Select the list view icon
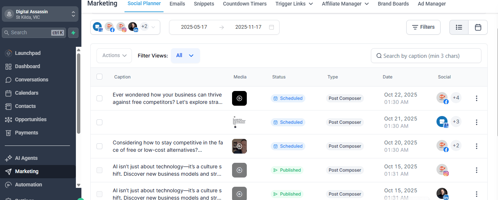Viewport: 498px width, 200px height. pos(459,27)
